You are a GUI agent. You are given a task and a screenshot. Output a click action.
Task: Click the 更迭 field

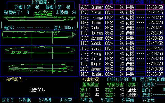click(153, 95)
